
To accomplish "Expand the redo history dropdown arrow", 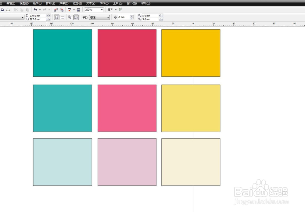I will (49, 10).
